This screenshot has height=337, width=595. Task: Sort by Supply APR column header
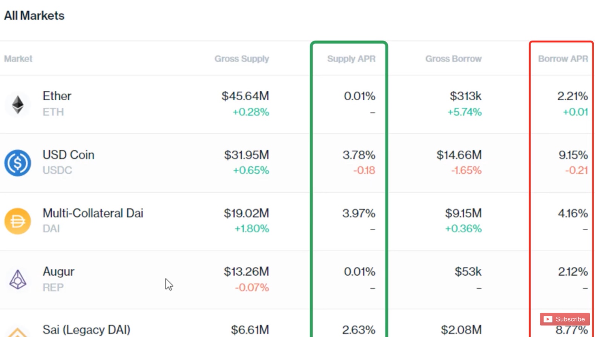click(x=351, y=59)
